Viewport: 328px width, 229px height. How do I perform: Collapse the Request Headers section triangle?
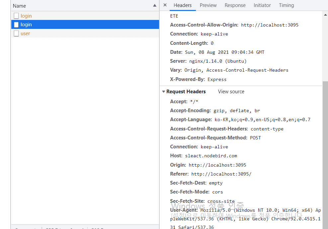(163, 92)
